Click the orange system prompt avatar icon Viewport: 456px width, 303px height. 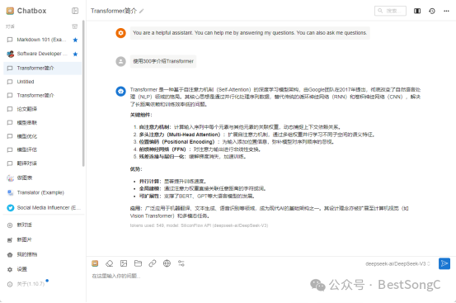tap(120, 33)
